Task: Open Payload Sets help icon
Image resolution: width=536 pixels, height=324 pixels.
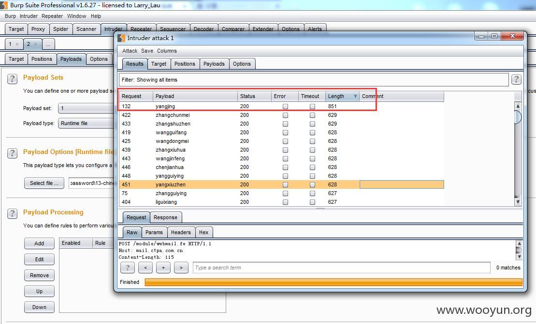Action: 12,79
